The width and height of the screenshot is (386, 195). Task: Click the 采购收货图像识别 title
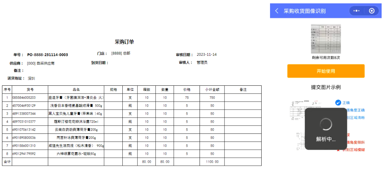click(304, 11)
